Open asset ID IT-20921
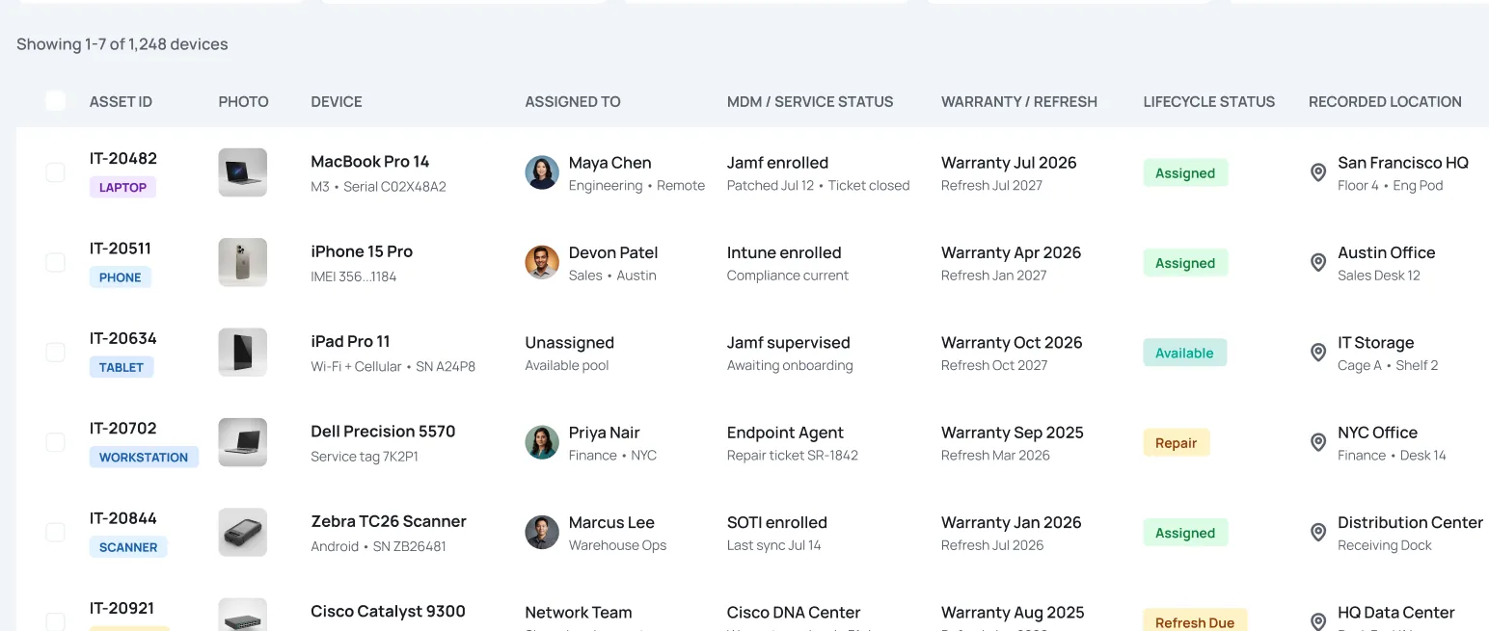Screen dimensions: 1489x631 click(122, 608)
